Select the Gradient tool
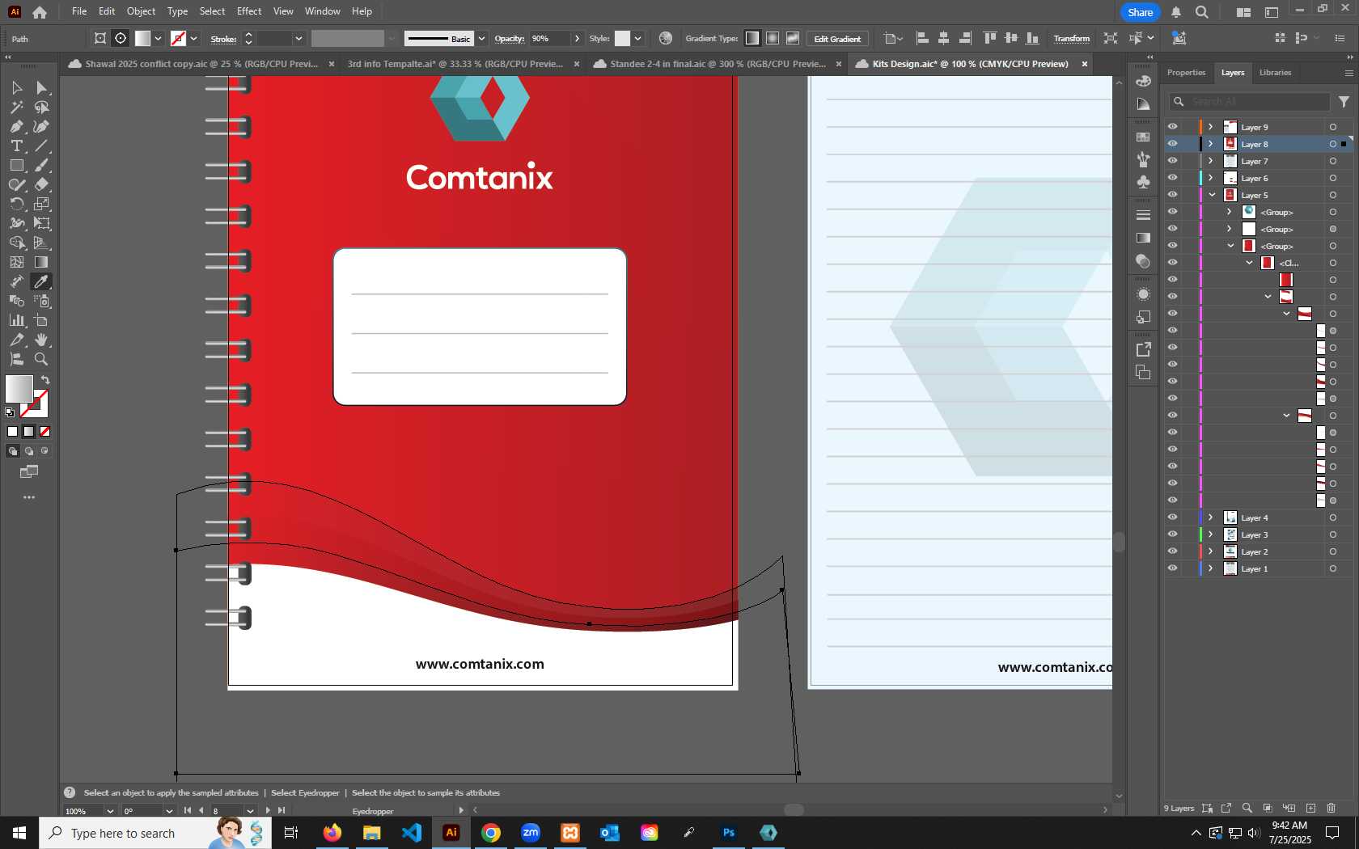The height and width of the screenshot is (849, 1359). pyautogui.click(x=42, y=262)
